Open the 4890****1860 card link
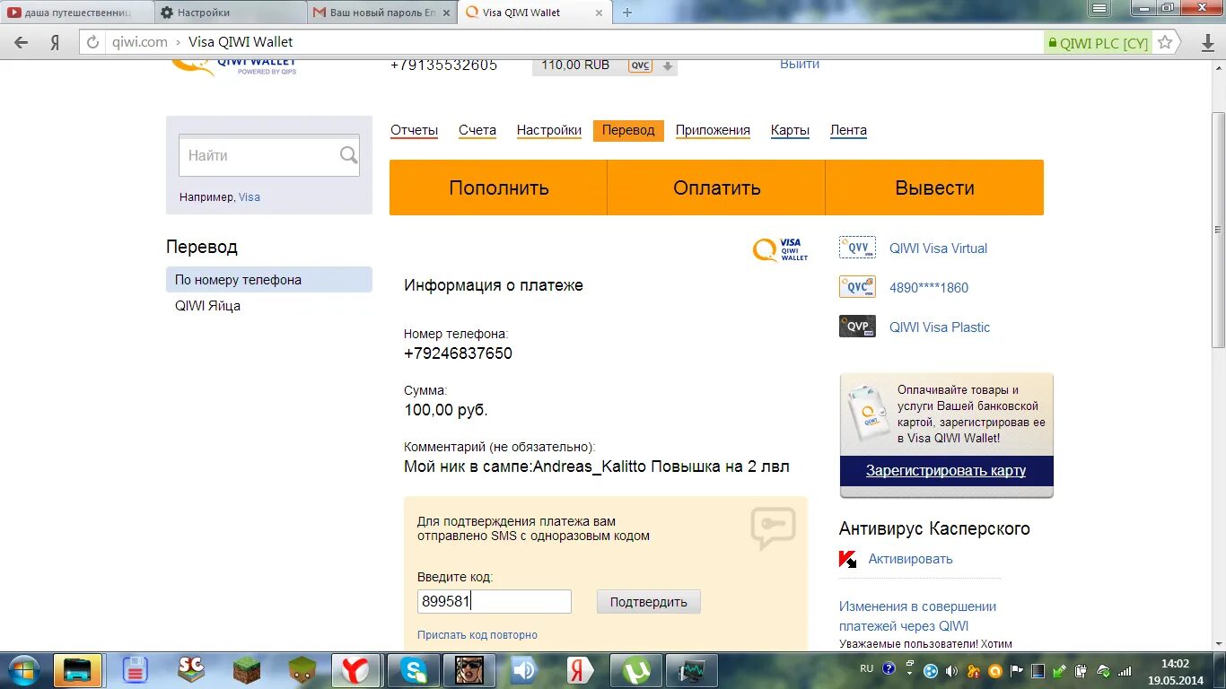Image resolution: width=1226 pixels, height=689 pixels. point(929,288)
